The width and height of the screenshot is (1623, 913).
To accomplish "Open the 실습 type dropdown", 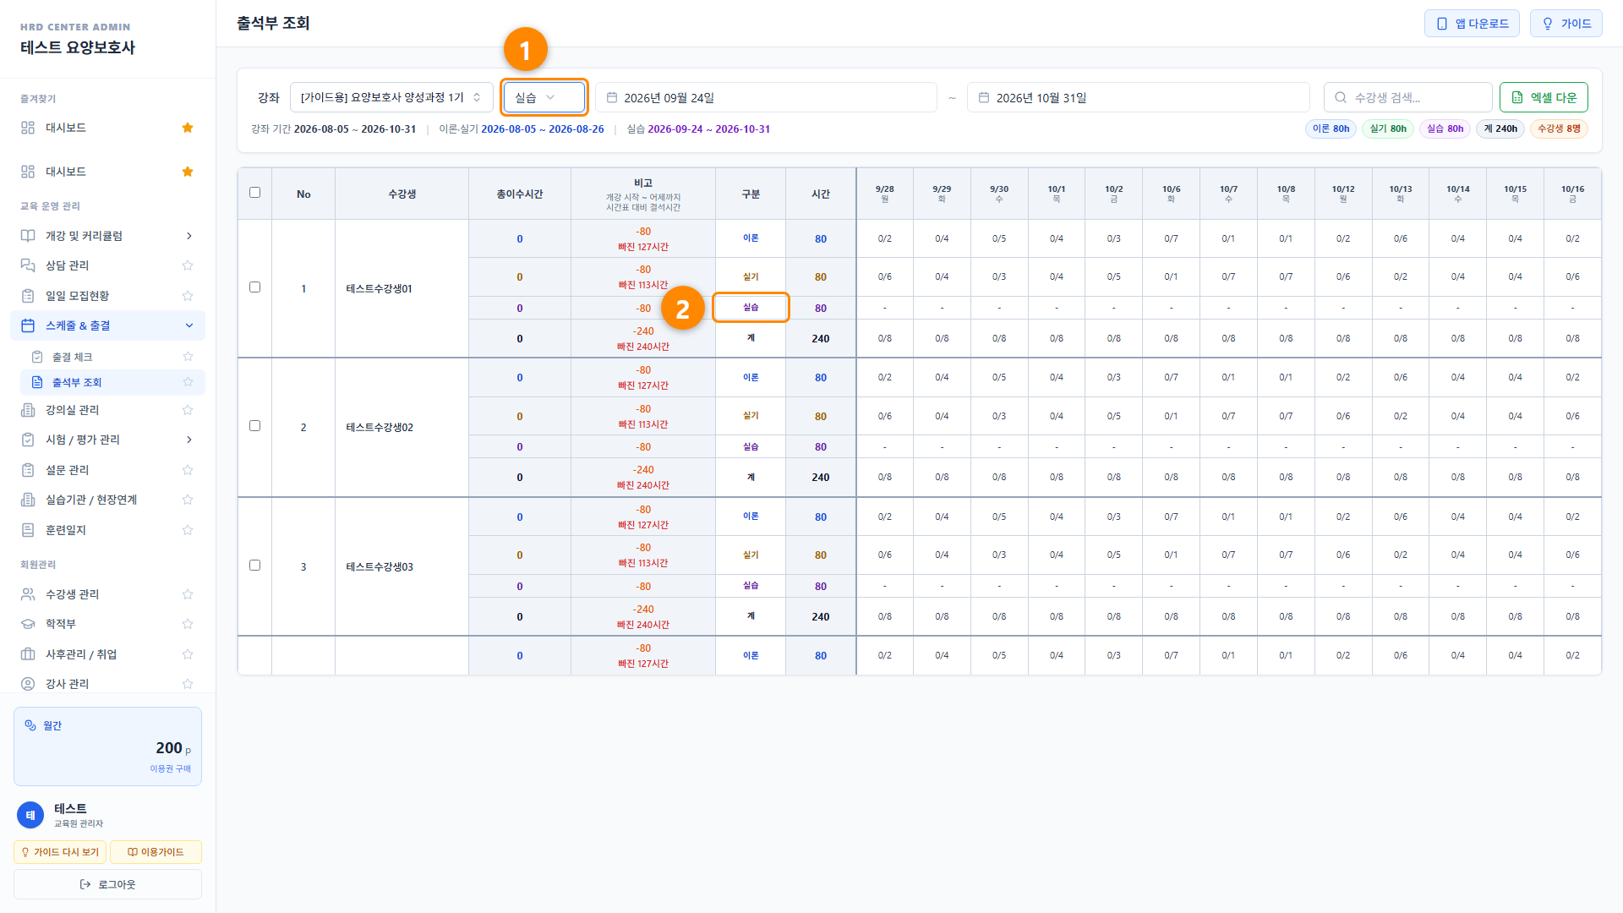I will coord(544,98).
